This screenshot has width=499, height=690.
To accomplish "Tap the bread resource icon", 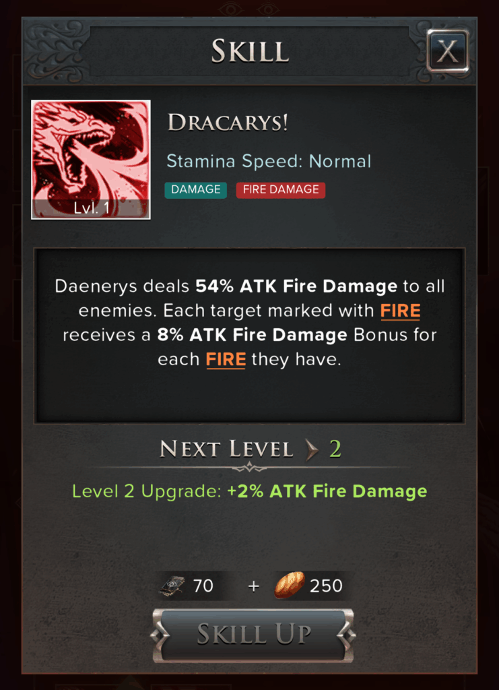I will pyautogui.click(x=290, y=586).
